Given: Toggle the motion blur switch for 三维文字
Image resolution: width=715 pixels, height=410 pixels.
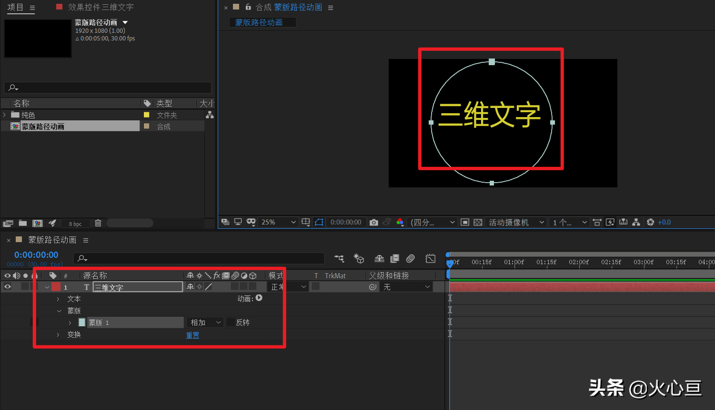Looking at the screenshot, I should click(235, 286).
